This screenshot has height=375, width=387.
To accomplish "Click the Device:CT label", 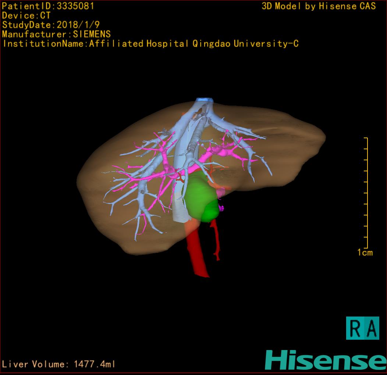I will [x=26, y=15].
